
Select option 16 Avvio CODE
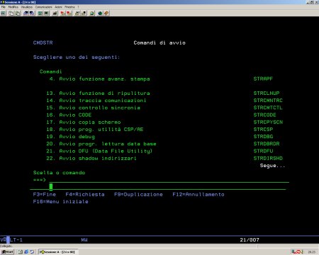[69, 115]
